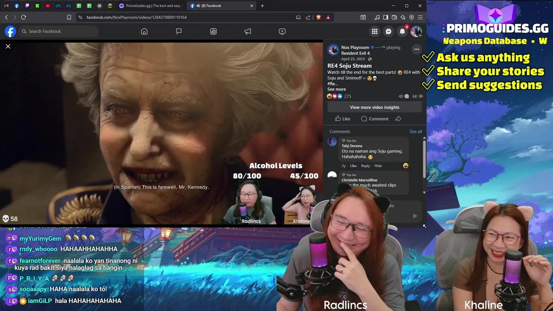This screenshot has height=311, width=553.
Task: Open the April 25, 2023 post date
Action: tap(353, 59)
